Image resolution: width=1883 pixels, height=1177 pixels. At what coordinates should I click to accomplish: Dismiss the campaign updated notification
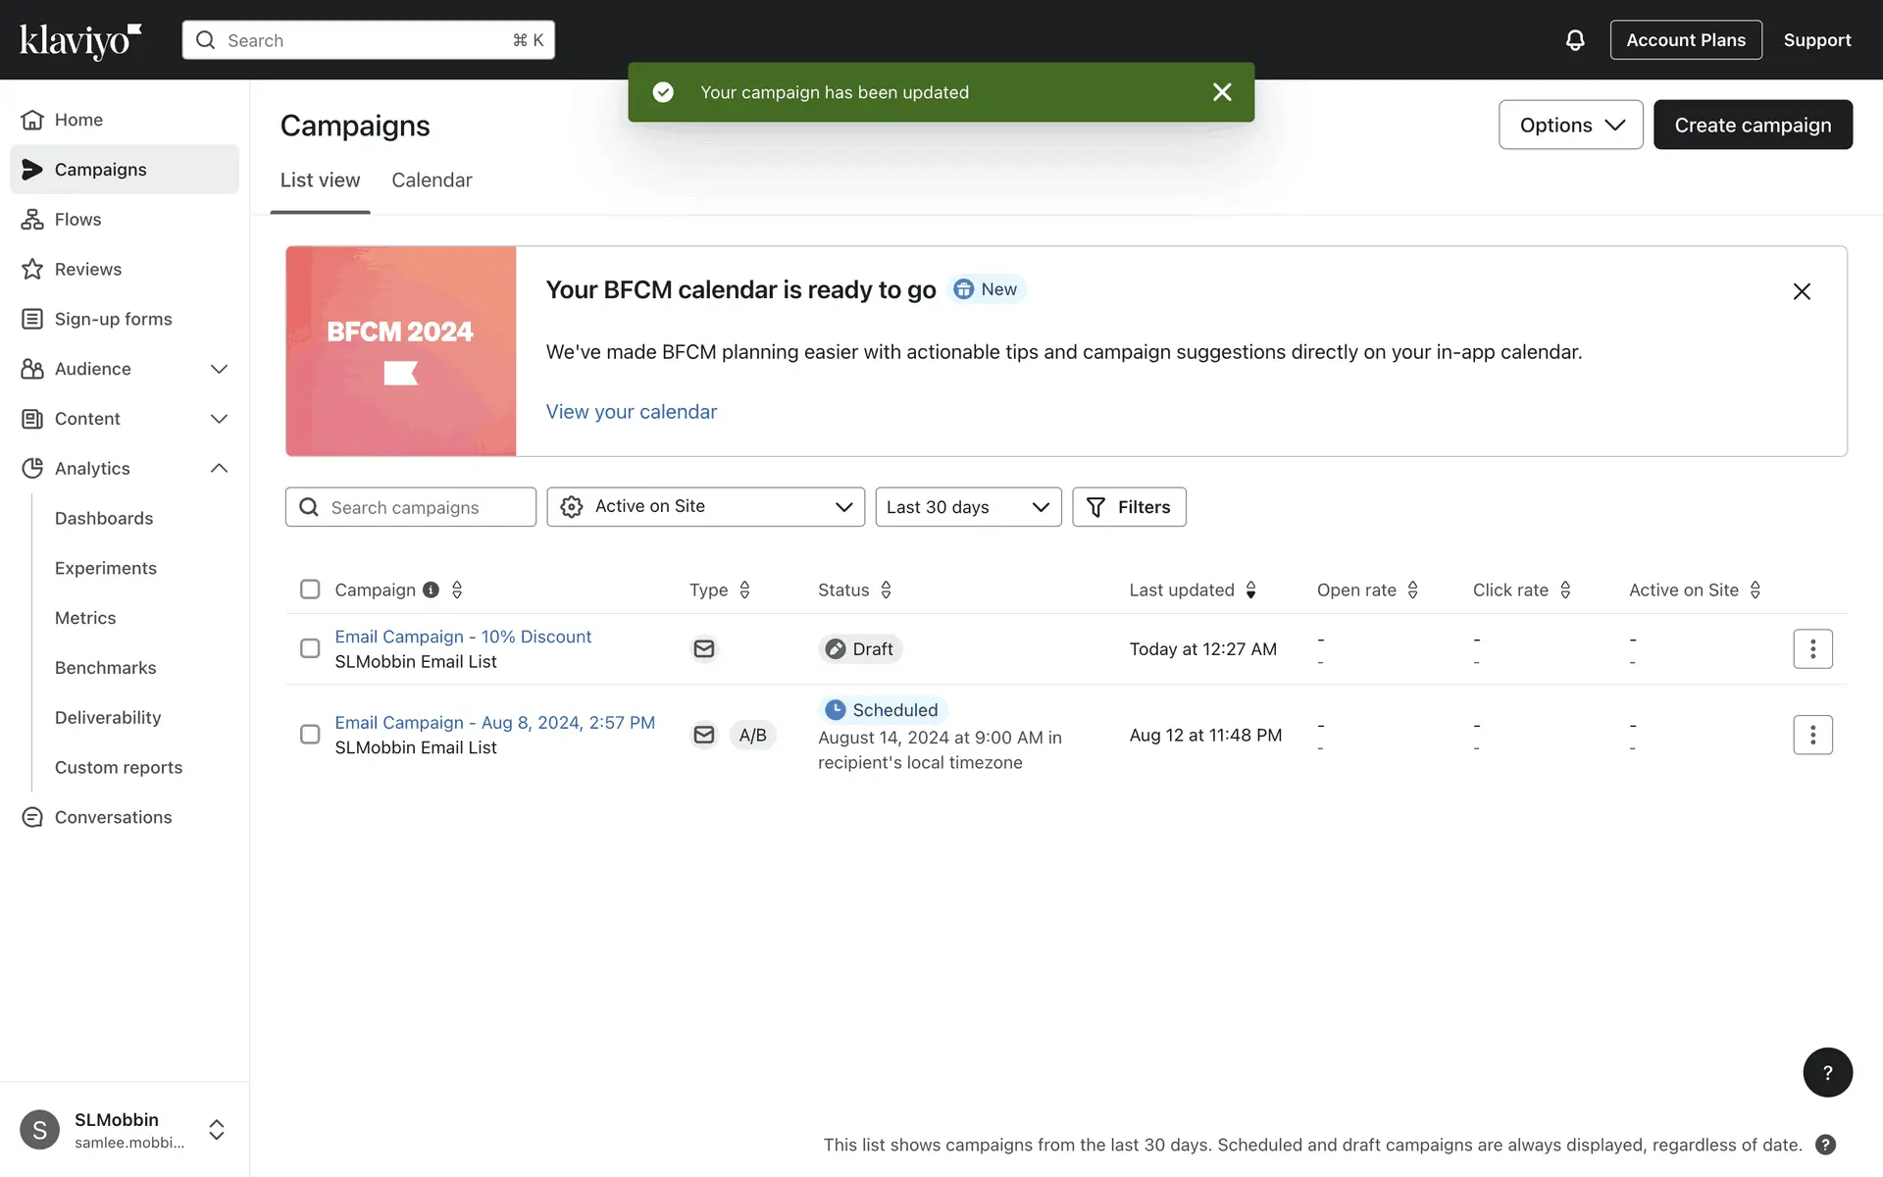coord(1221,92)
